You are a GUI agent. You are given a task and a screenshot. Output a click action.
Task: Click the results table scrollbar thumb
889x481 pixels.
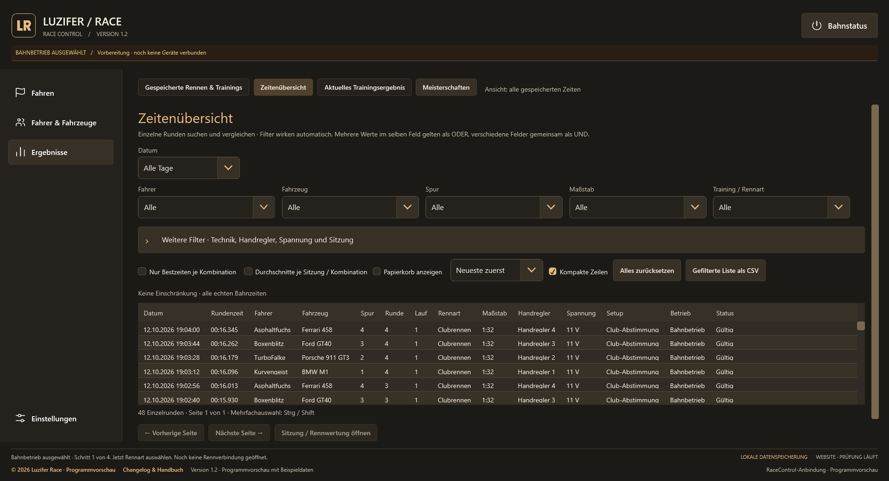tap(861, 326)
